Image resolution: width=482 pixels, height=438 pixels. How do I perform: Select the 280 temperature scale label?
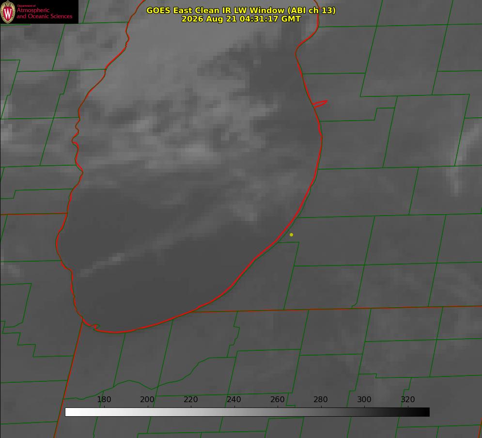point(321,399)
